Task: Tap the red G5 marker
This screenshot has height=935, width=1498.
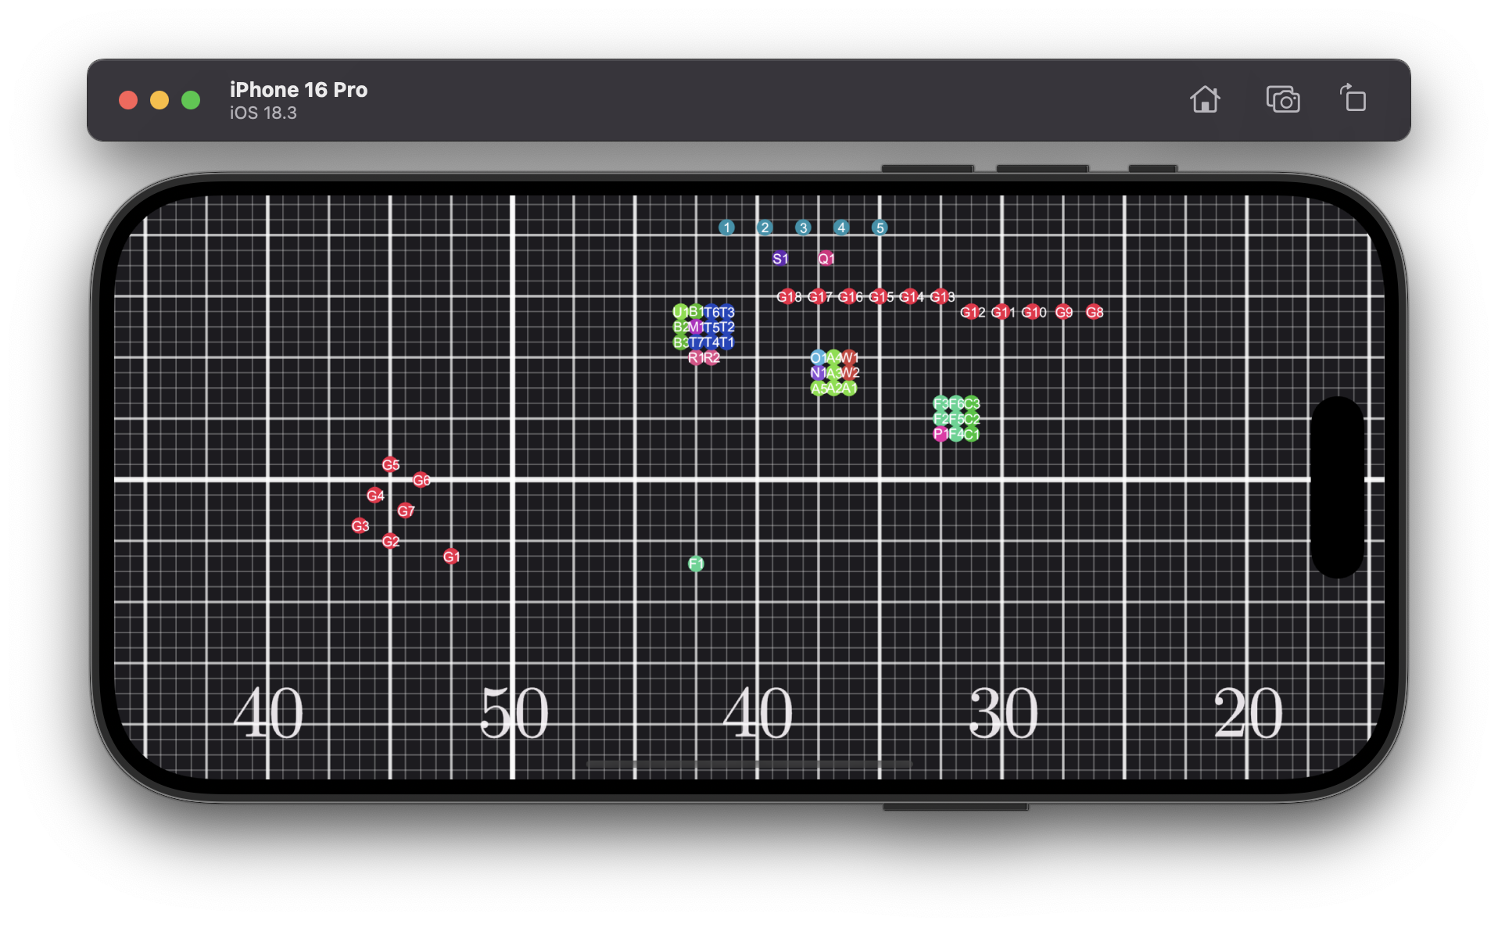Action: (390, 465)
